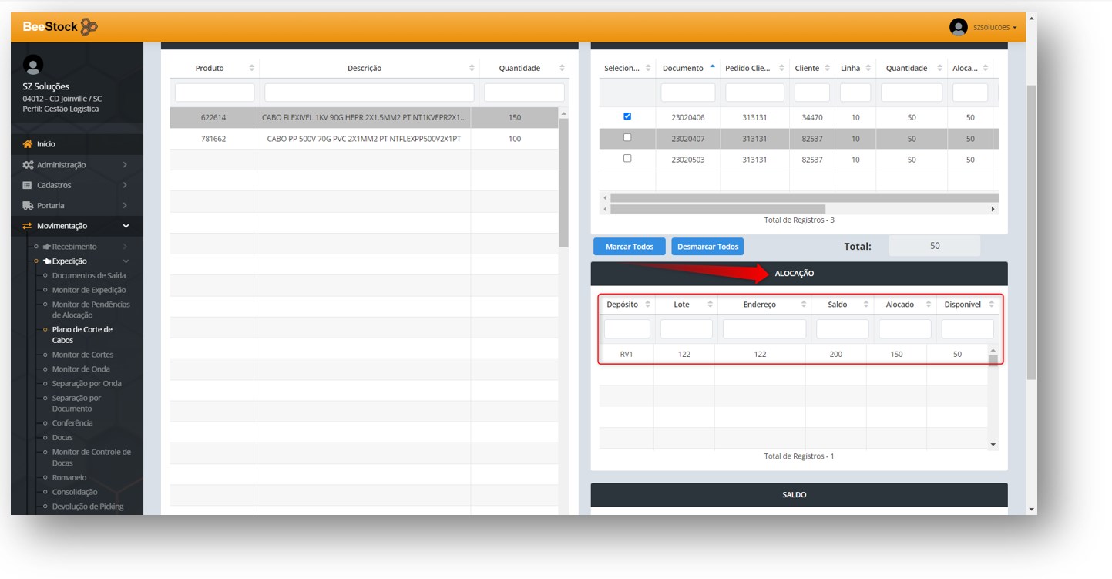Open Monitor de Expedição menu item

click(89, 290)
